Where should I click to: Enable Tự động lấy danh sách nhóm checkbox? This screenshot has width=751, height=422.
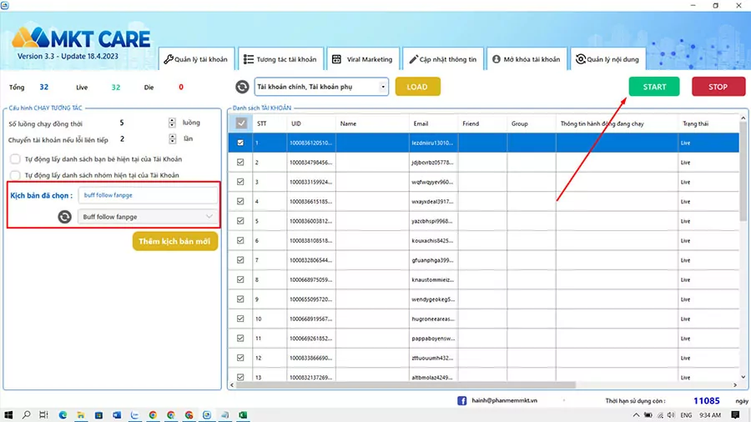coord(16,175)
